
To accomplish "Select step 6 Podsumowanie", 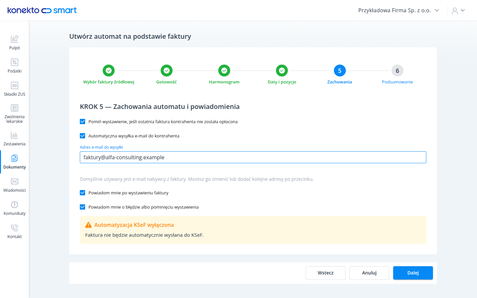I will (x=397, y=71).
